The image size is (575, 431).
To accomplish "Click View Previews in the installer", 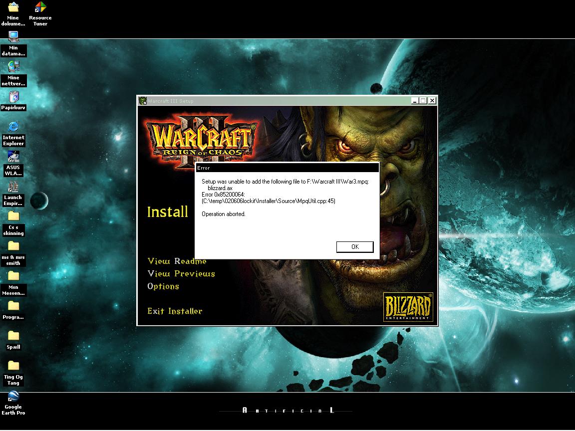I will (181, 273).
